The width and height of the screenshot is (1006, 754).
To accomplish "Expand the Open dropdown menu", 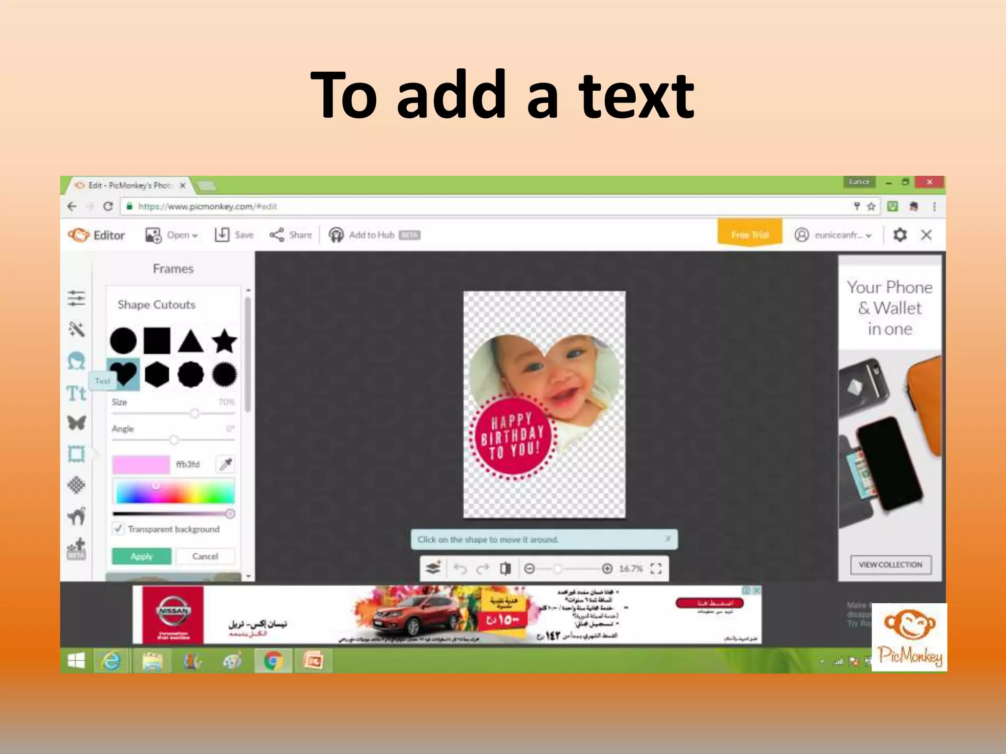I will point(172,235).
